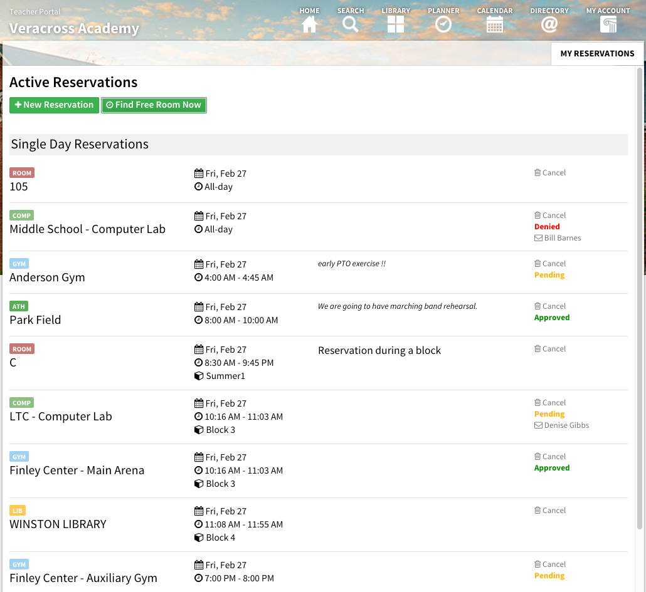Click the Pending status on Finley Center Auxiliary Gym

pos(549,575)
